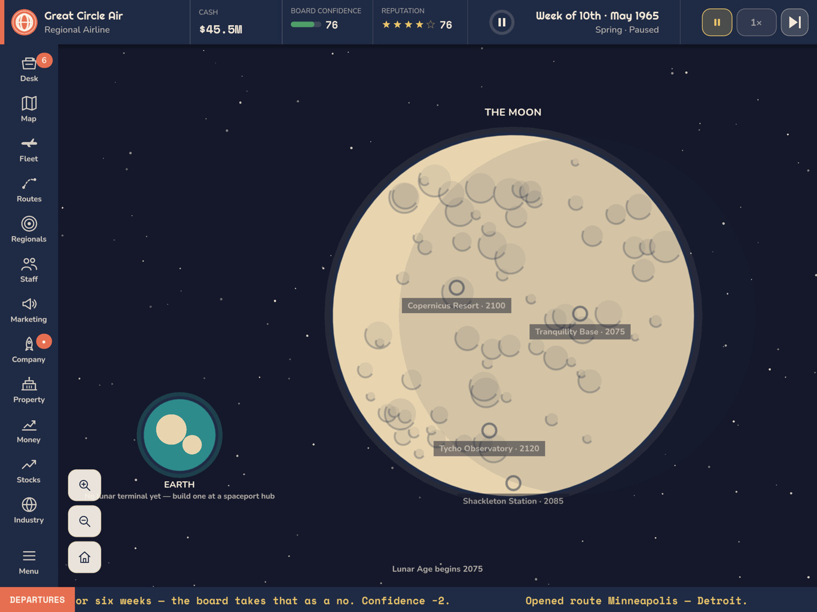Screen dimensions: 817x612
Task: Zoom in on the space map
Action: point(84,485)
